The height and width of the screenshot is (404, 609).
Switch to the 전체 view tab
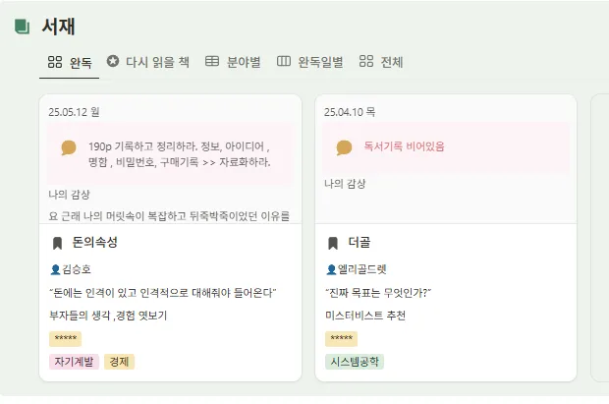pyautogui.click(x=392, y=62)
